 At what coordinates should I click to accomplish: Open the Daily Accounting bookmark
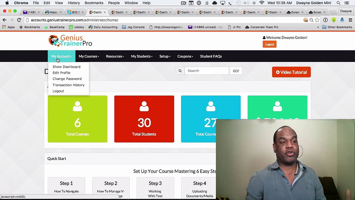point(103,27)
